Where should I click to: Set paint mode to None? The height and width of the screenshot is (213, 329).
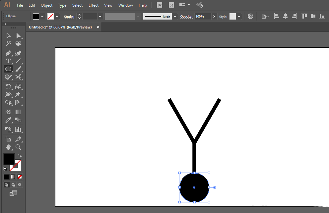(20, 177)
